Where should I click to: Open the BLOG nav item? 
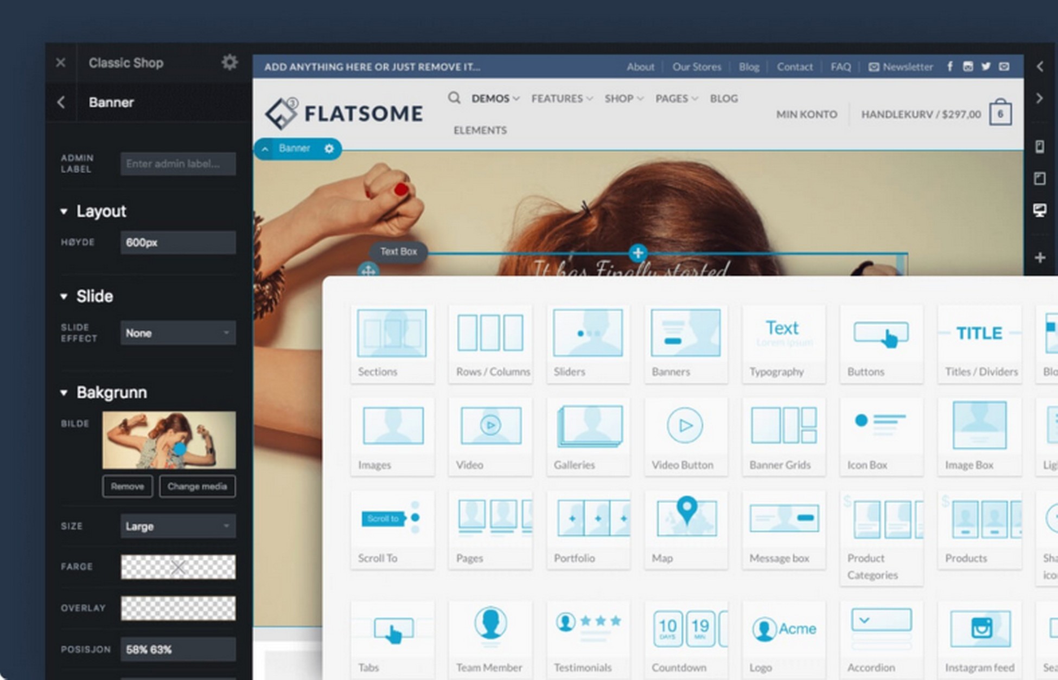tap(724, 98)
